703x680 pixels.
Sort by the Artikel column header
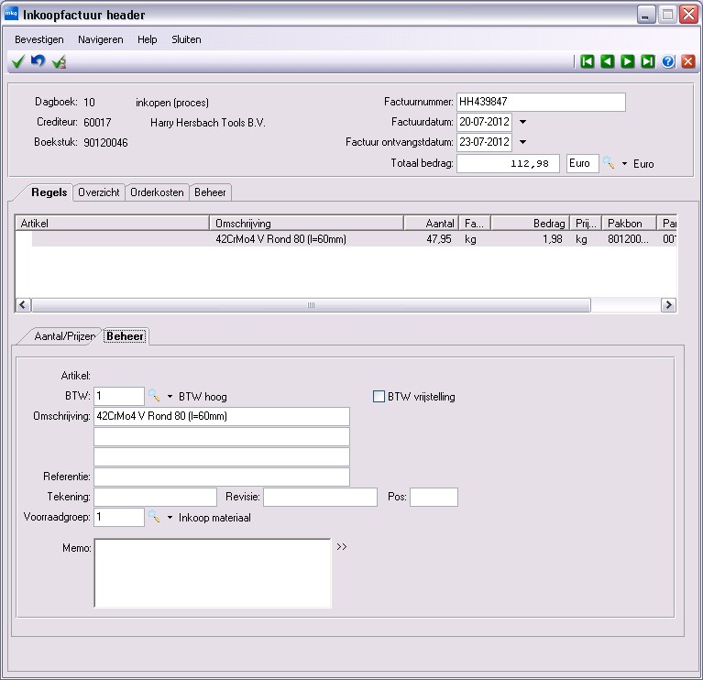click(113, 224)
